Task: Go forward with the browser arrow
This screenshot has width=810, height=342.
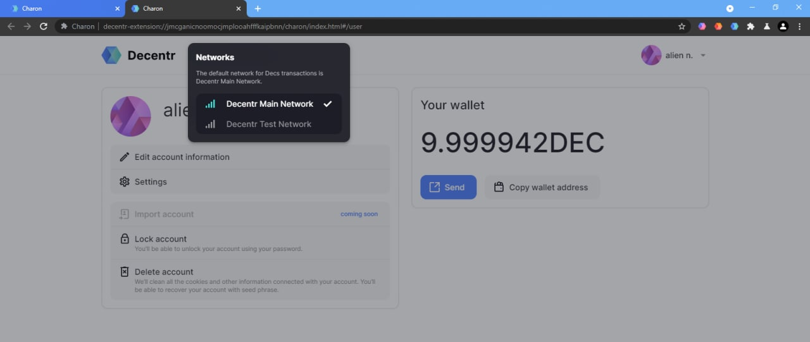Action: (27, 27)
